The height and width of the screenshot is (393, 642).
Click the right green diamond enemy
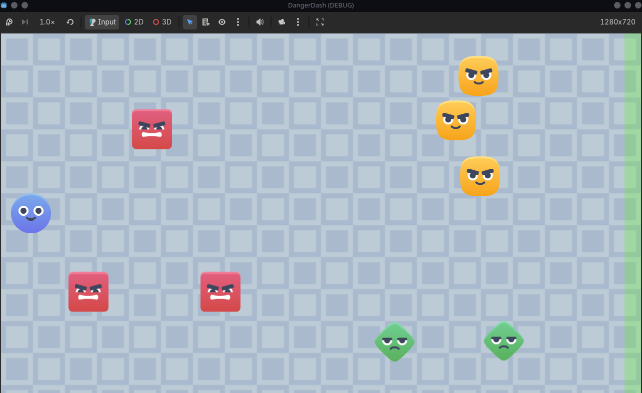pyautogui.click(x=504, y=341)
